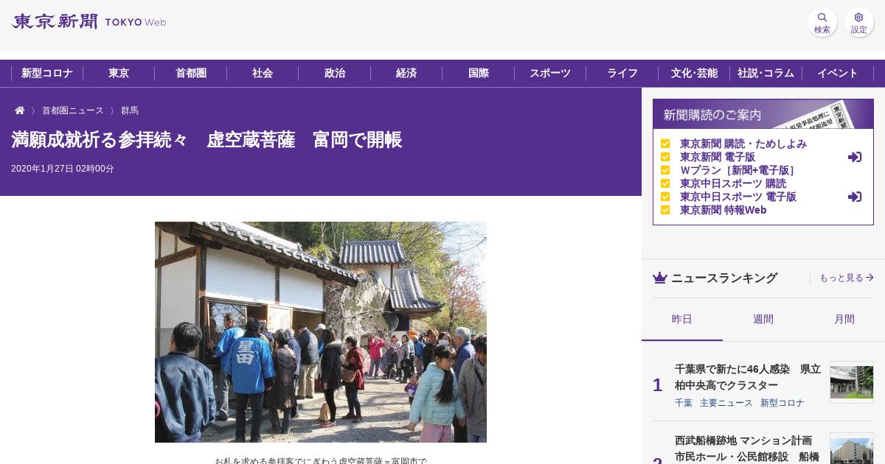Image resolution: width=885 pixels, height=464 pixels.
Task: Click the login arrow icon beside 電子版
Action: 855,157
